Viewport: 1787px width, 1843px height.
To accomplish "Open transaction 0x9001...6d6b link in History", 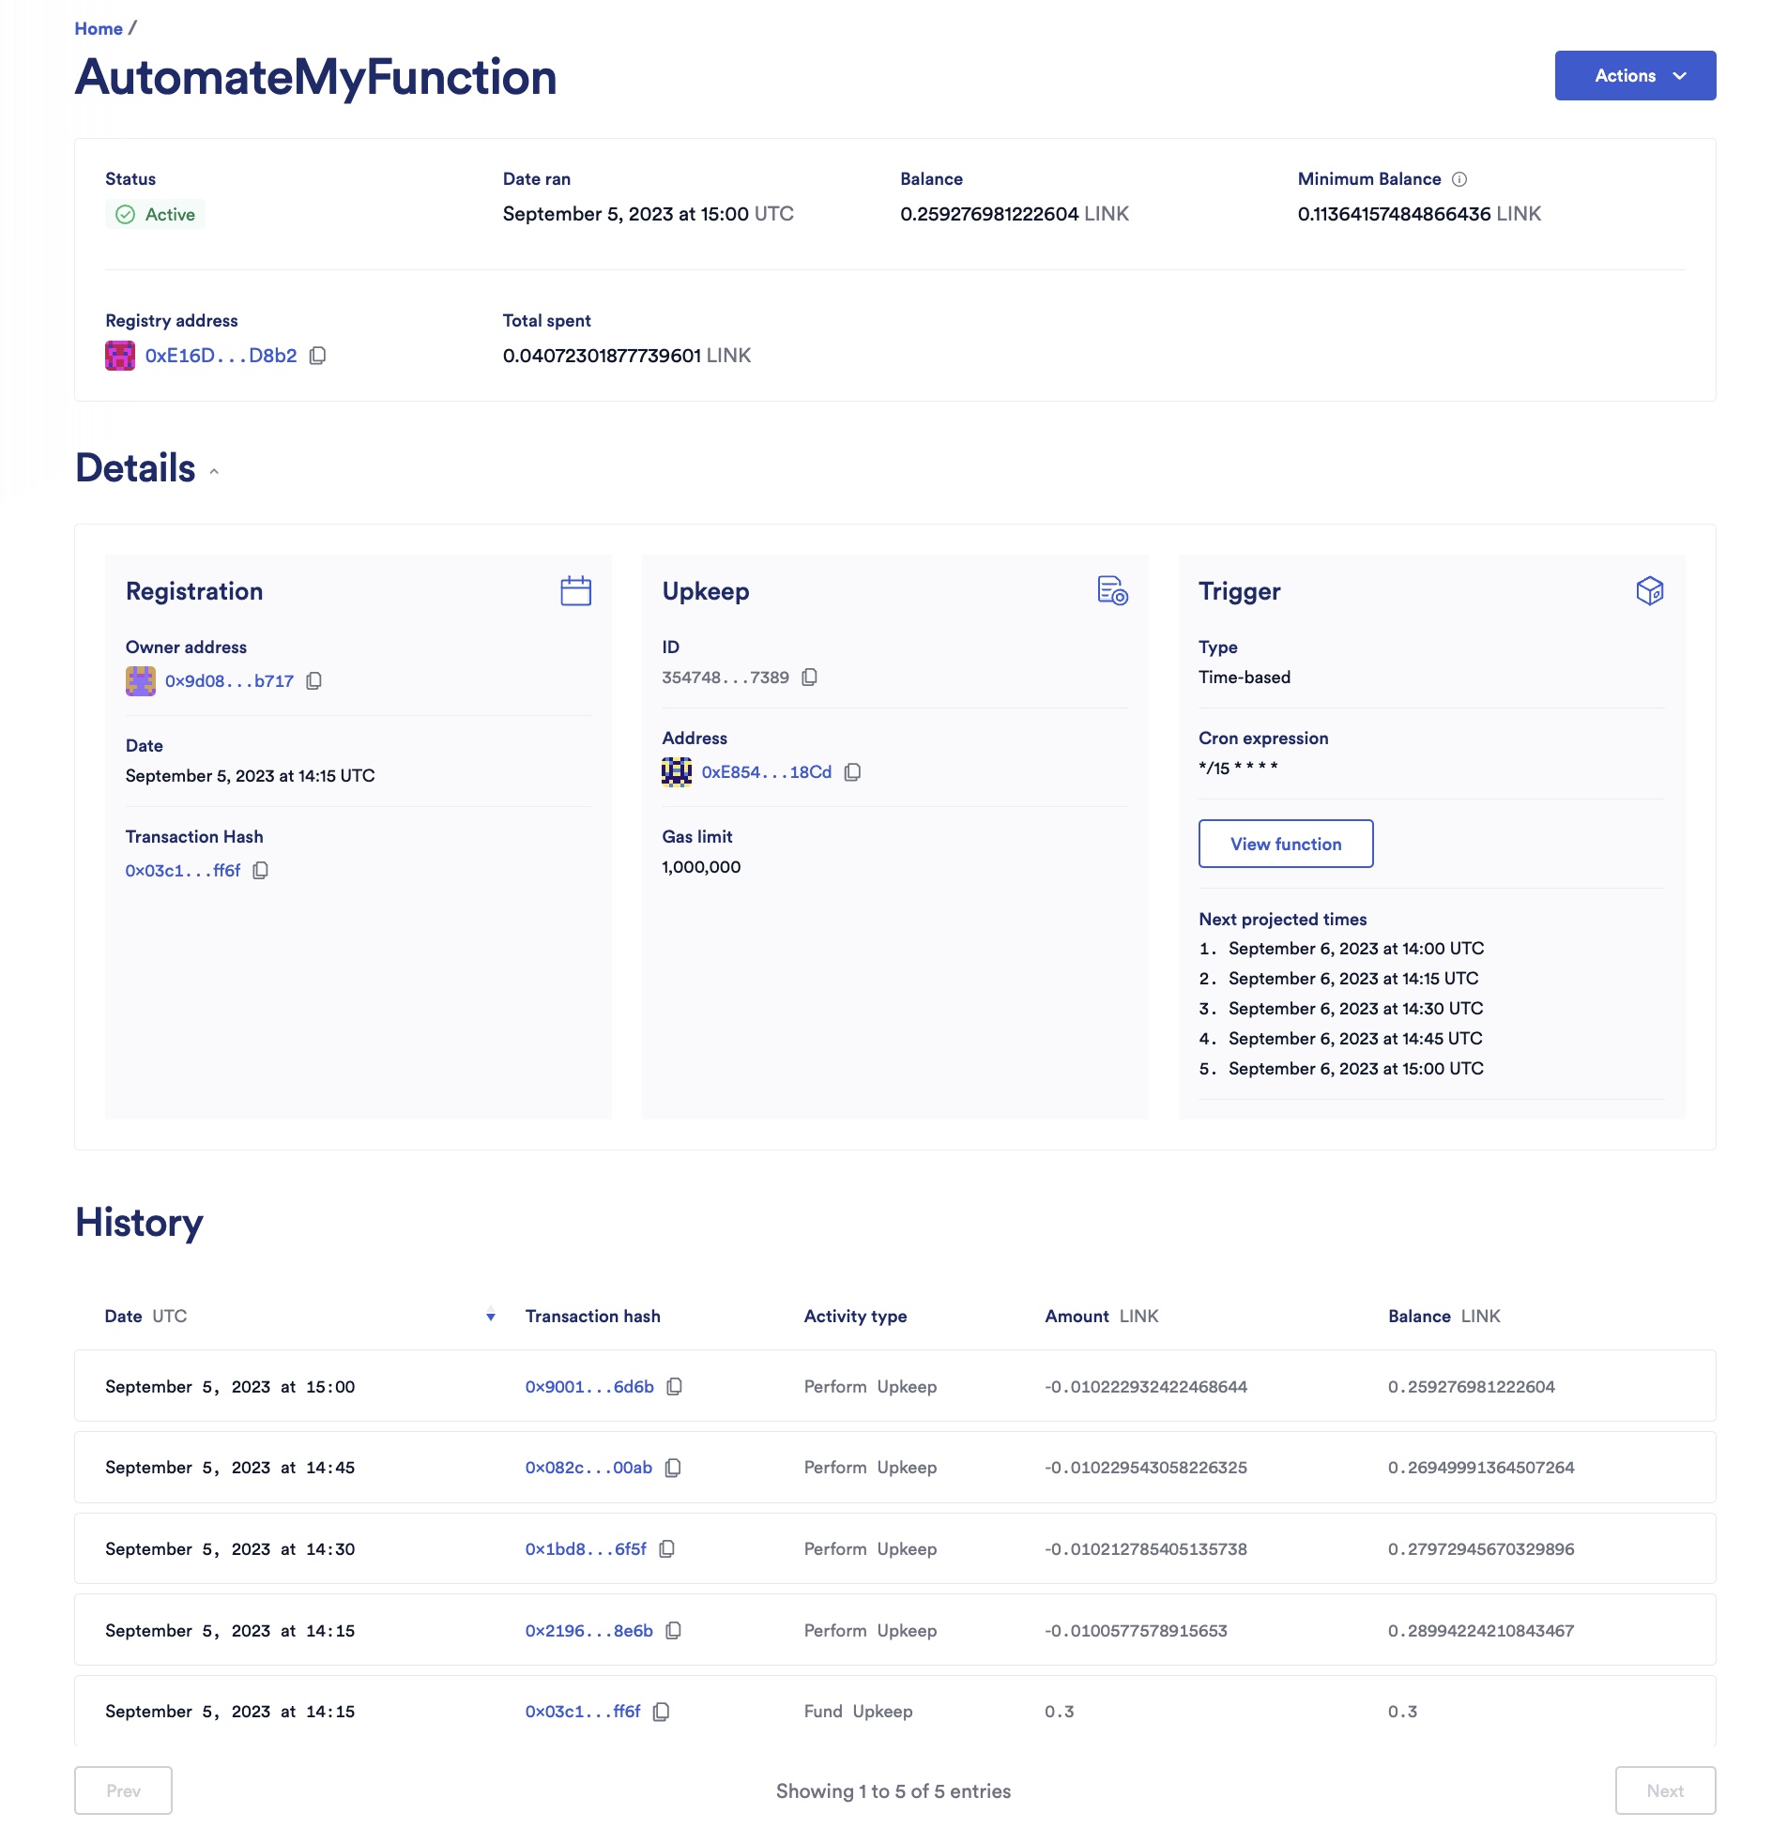I will (x=588, y=1387).
